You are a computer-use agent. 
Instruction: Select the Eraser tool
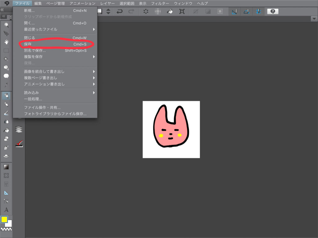tap(6, 139)
